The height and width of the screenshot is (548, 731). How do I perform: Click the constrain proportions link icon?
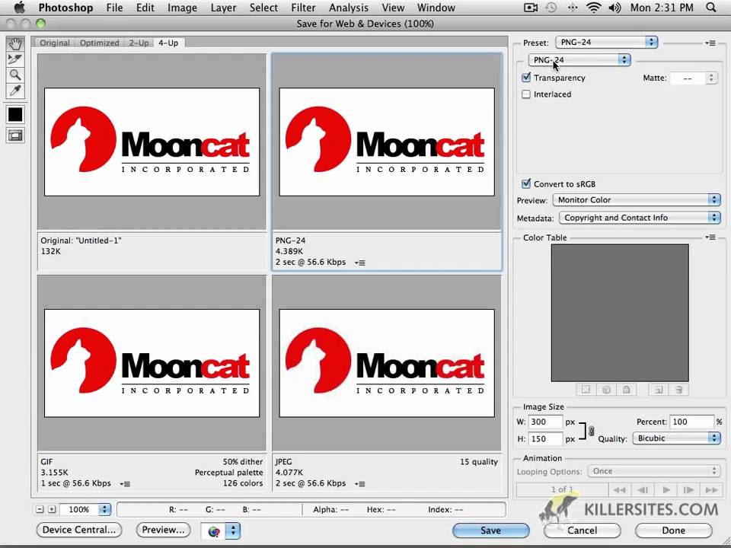591,431
